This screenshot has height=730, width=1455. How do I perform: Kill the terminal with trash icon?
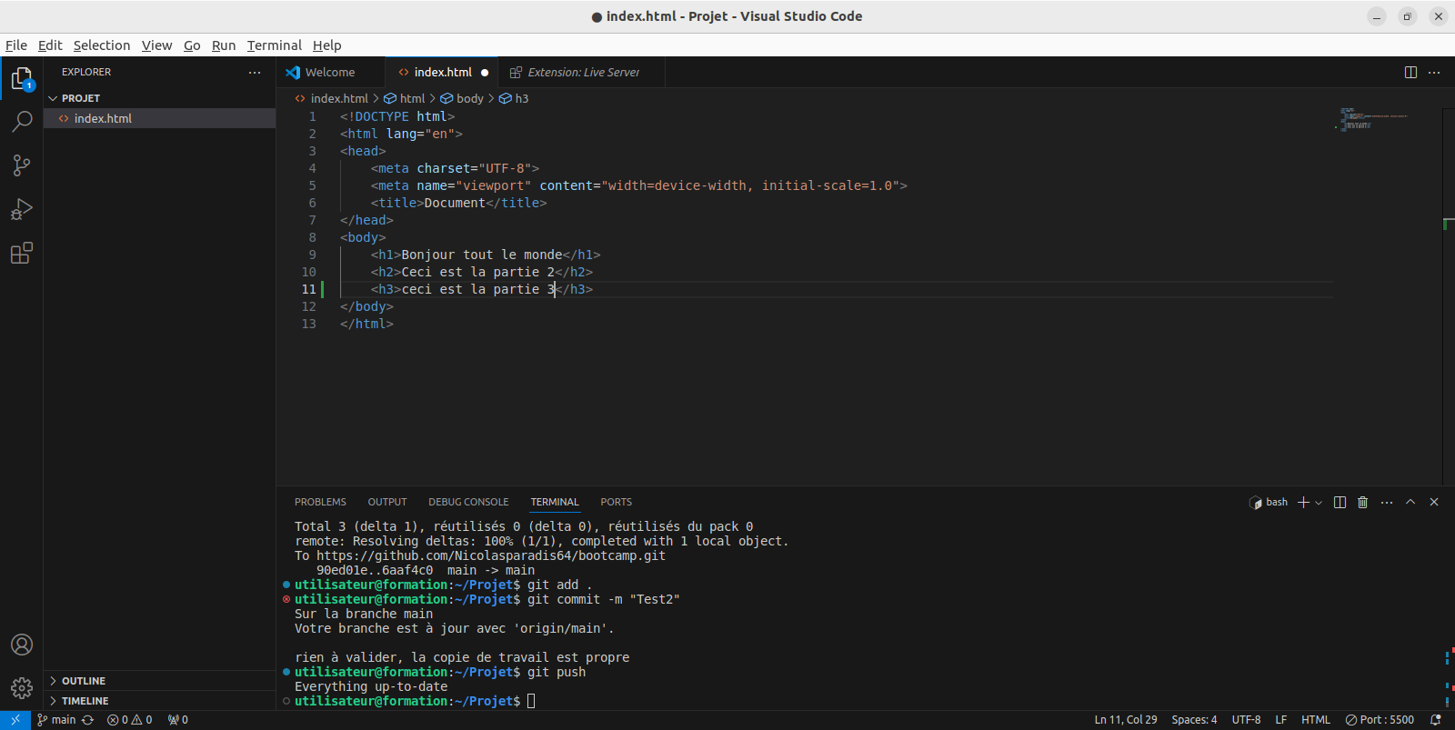tap(1362, 502)
